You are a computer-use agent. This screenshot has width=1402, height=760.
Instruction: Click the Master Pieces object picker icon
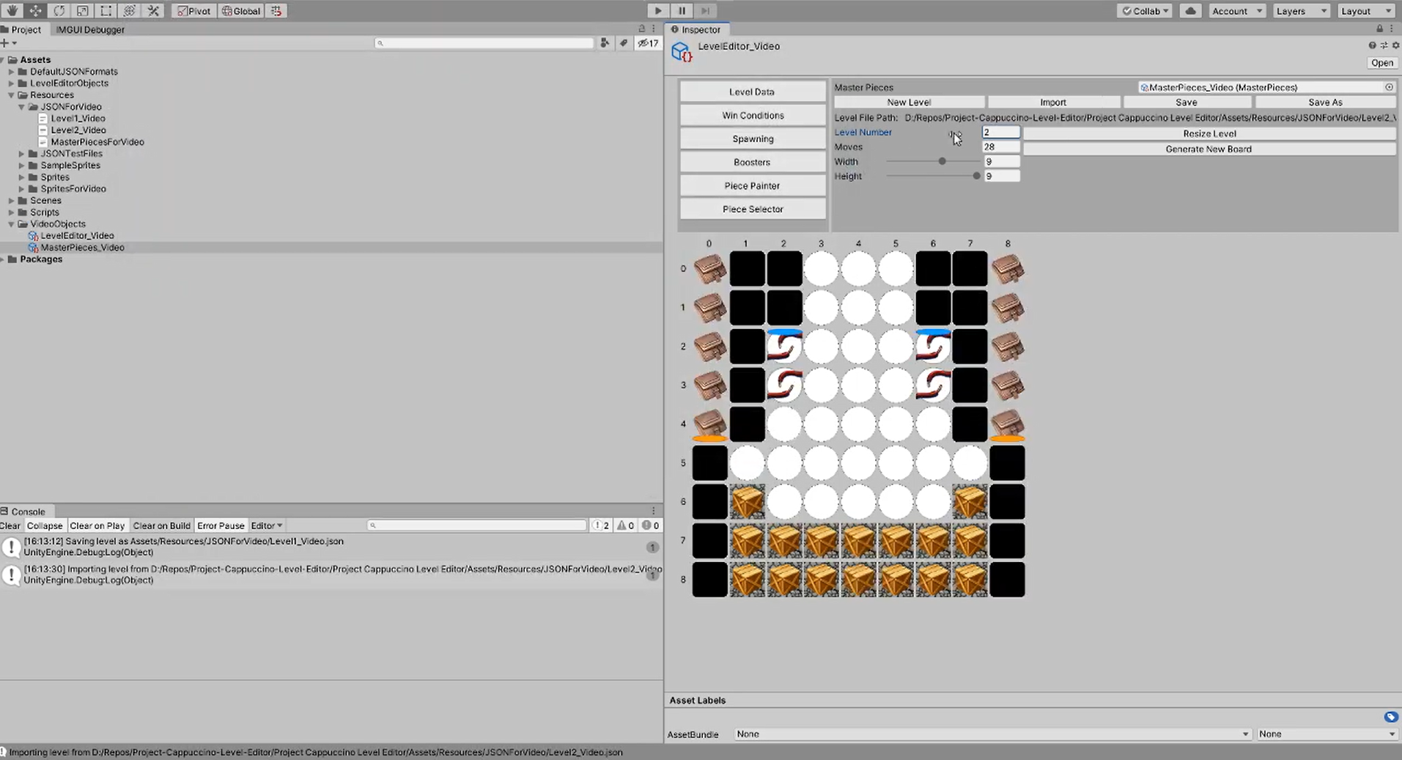tap(1389, 87)
